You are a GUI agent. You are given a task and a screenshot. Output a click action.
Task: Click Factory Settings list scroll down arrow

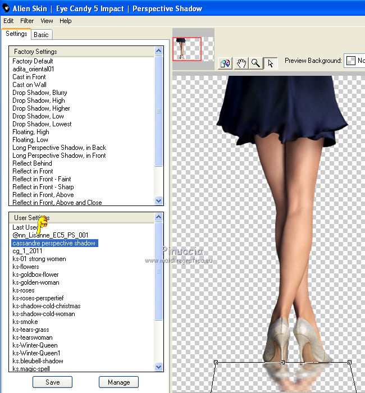pyautogui.click(x=158, y=200)
